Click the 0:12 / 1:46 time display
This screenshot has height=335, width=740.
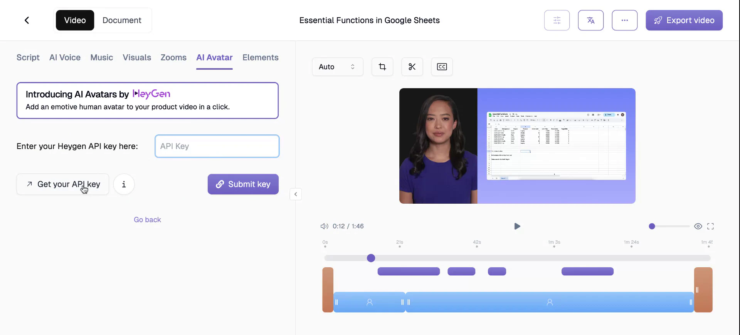coord(348,226)
